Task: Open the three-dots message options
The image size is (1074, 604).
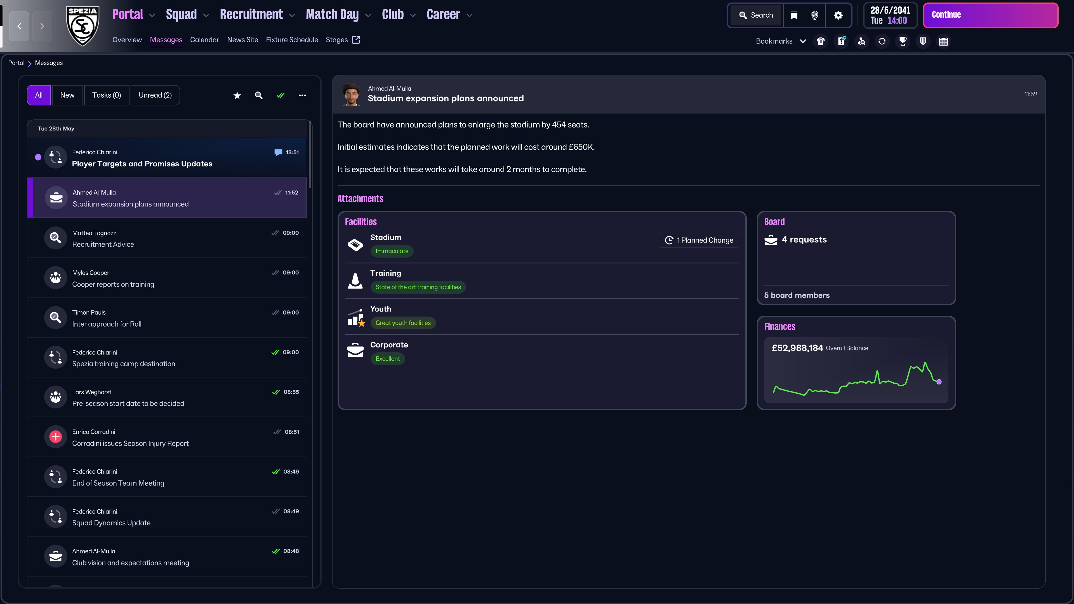Action: [302, 95]
